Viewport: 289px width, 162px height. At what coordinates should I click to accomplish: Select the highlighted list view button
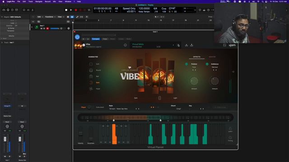click(x=72, y=17)
